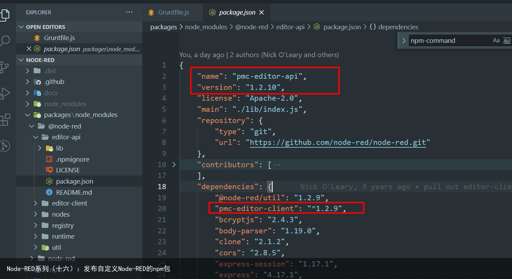Open the Search view in activity bar
Screen dimensions: 512x279
pos(5,41)
